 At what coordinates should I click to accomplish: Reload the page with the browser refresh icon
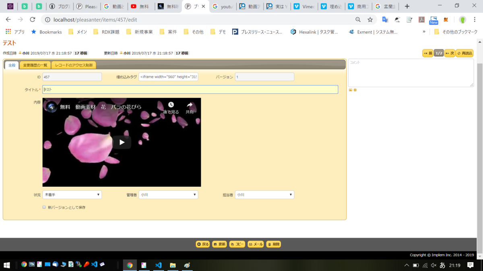33,20
